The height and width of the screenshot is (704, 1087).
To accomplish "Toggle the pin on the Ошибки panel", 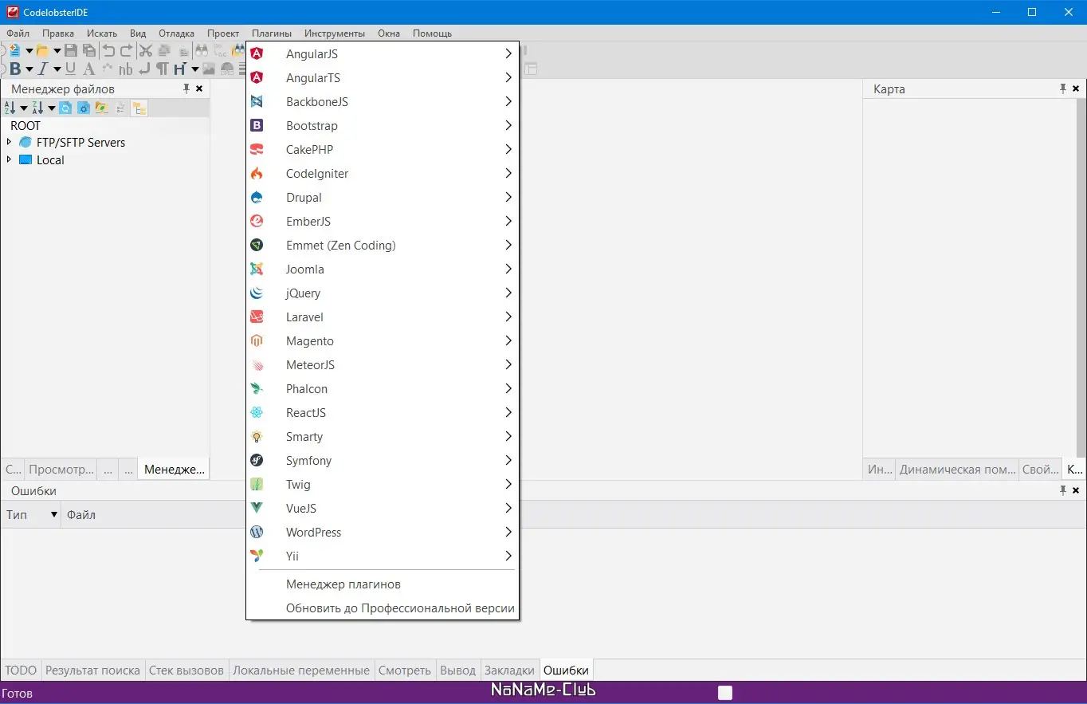I will coord(1063,490).
